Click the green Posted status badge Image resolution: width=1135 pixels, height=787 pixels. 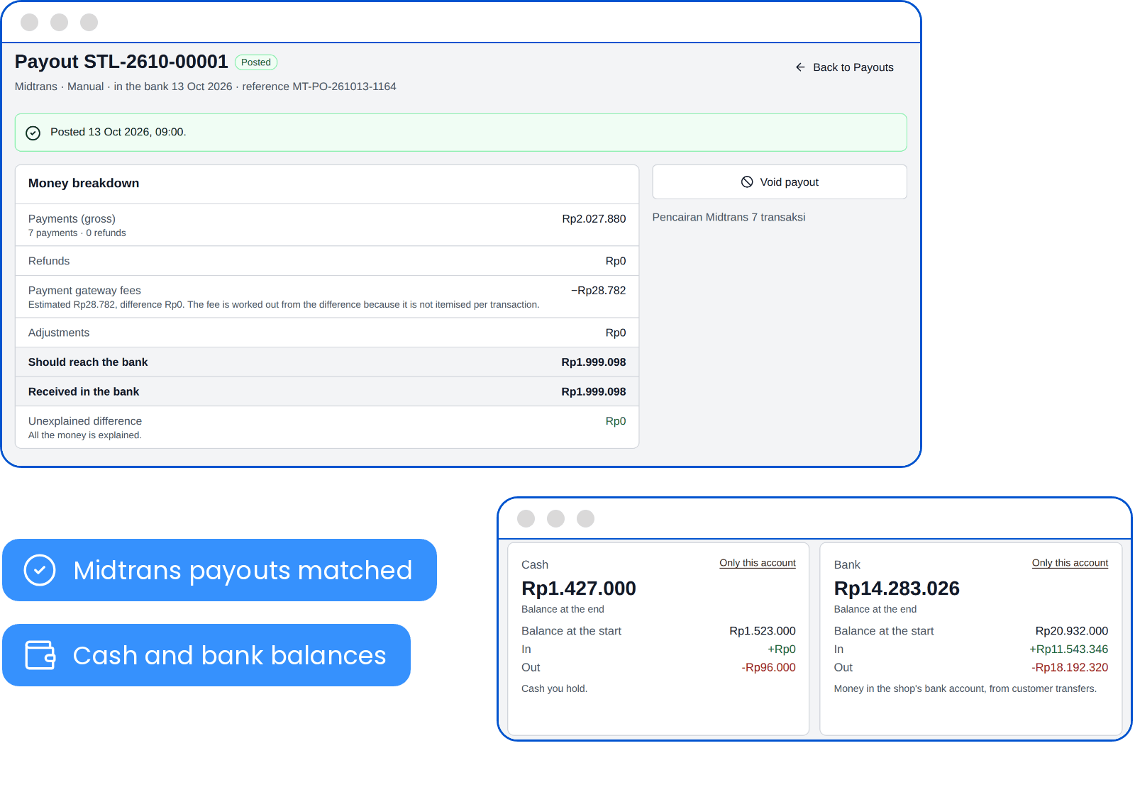[256, 62]
